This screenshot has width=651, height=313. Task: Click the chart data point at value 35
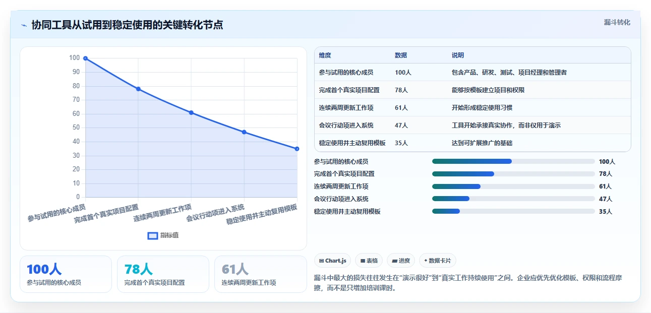[x=297, y=149]
